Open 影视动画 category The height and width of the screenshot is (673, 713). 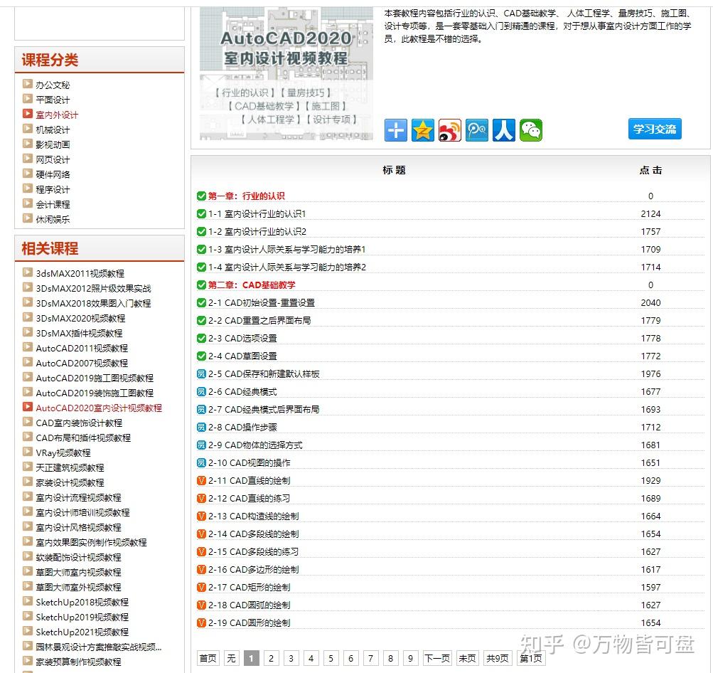[53, 144]
